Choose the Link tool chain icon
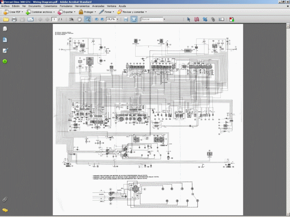 point(213,20)
